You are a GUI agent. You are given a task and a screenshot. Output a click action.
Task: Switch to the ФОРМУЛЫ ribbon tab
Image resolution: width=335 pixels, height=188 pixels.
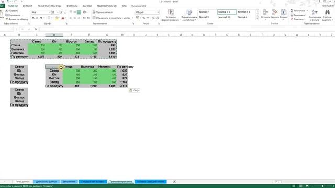point(72,6)
